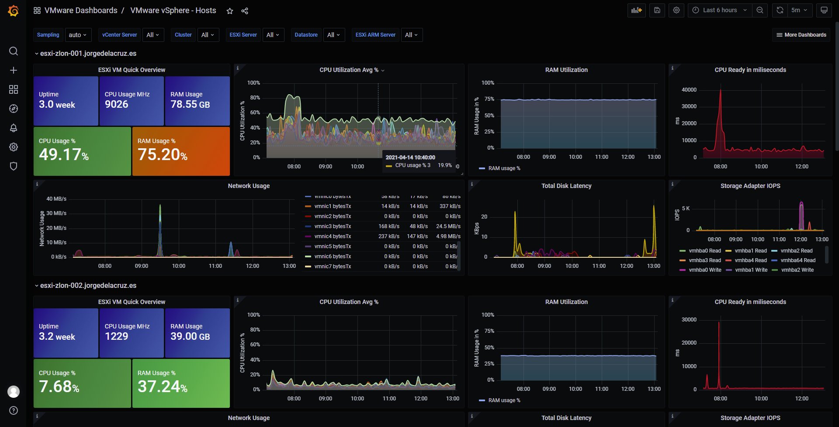Click the 75.20% RAM Usage stat tile
Screen dimensions: 839x427
tap(181, 151)
